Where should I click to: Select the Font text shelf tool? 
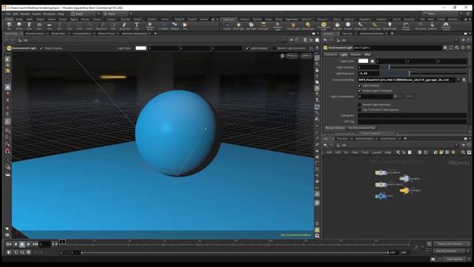(x=136, y=26)
